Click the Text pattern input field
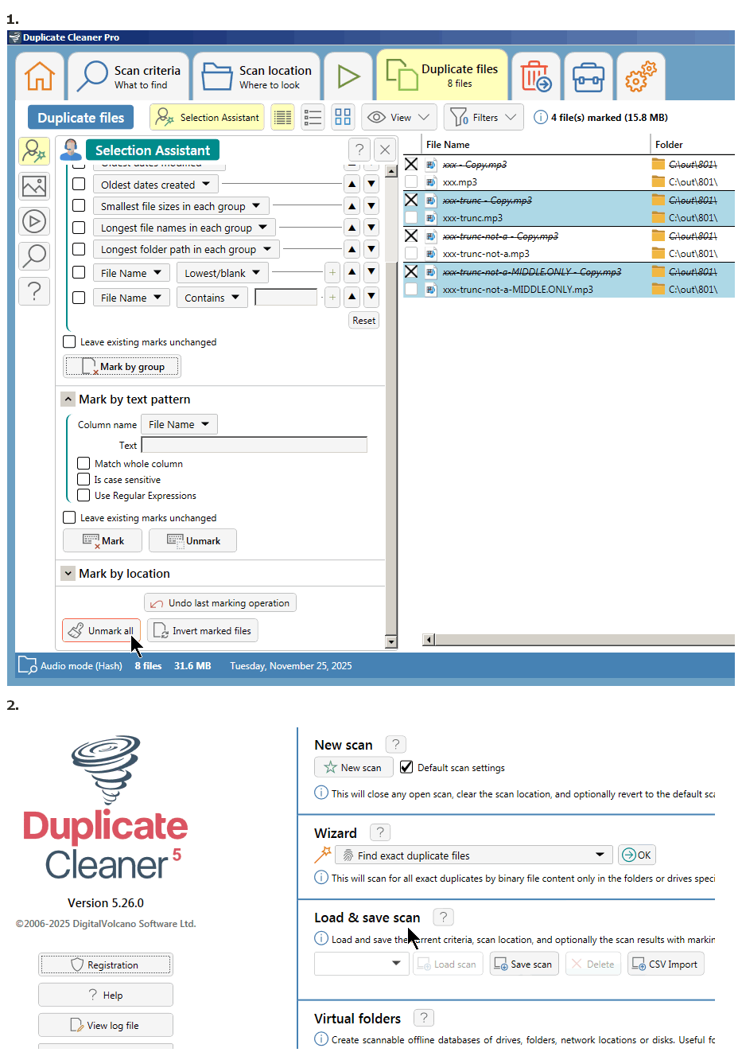The image size is (742, 1056). 254,445
